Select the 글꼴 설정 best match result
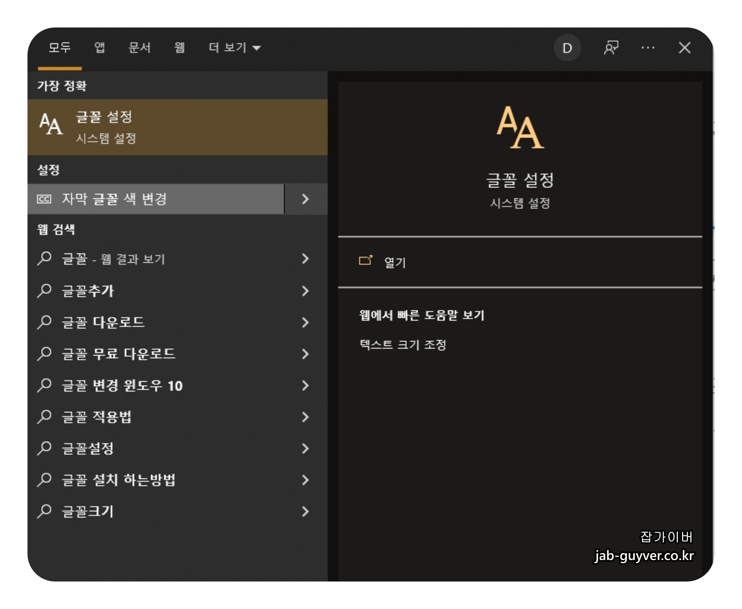 point(177,127)
